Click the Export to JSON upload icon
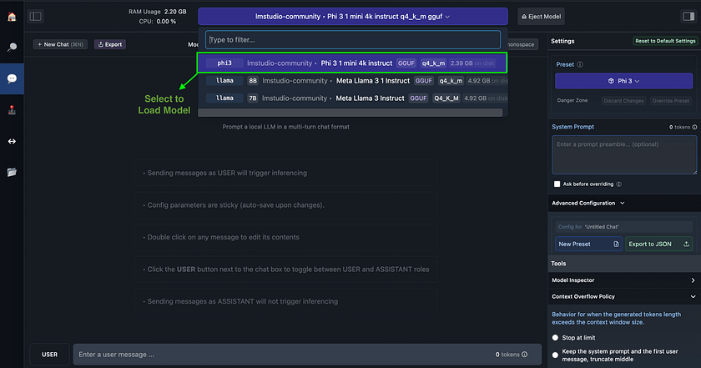 (686, 244)
